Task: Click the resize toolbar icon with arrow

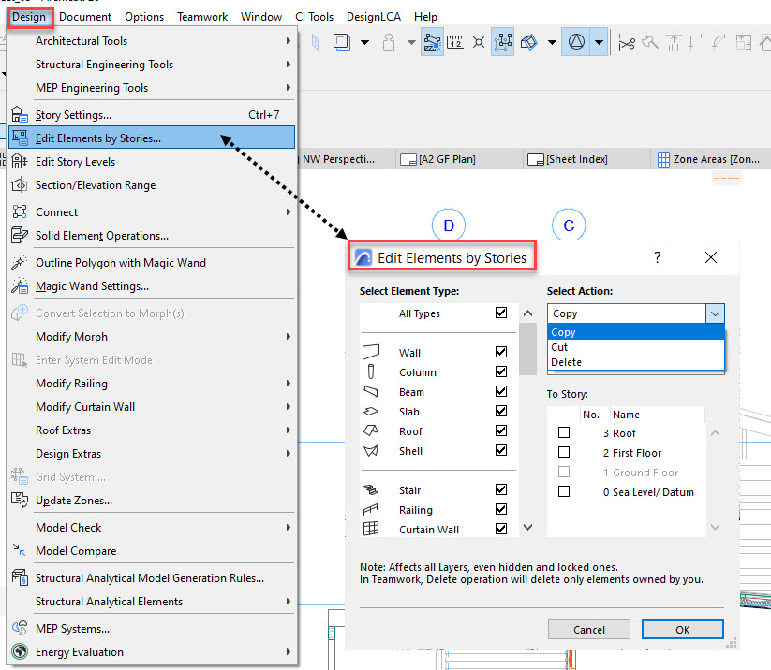Action: click(x=744, y=43)
